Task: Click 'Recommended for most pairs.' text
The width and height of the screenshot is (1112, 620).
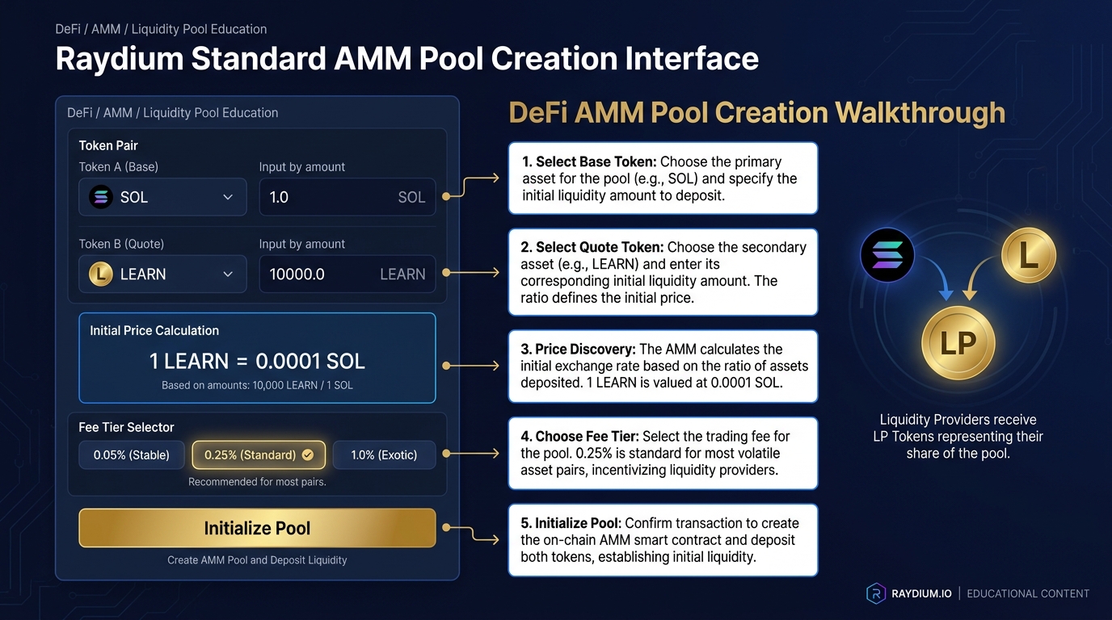Action: click(x=257, y=482)
